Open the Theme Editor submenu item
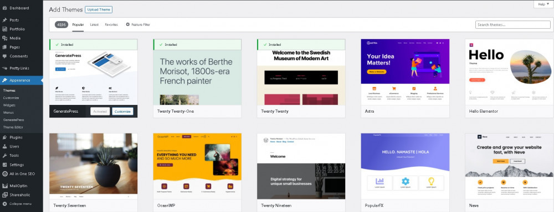Screen dimensions: 554x212 [x=13, y=127]
